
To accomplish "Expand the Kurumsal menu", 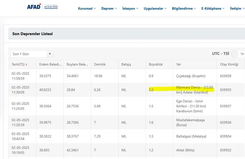I will 87,9.
